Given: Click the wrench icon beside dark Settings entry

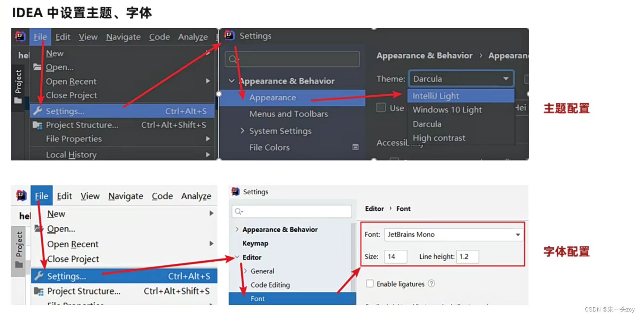Looking at the screenshot, I should [37, 111].
